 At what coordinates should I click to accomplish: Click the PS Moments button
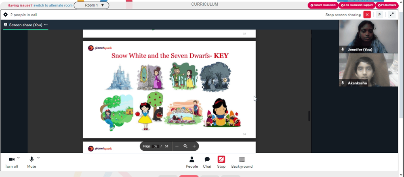coord(387,5)
